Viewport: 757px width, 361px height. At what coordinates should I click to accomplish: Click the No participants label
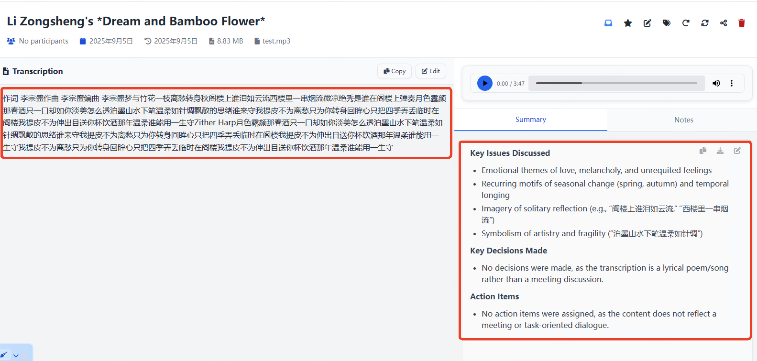point(44,41)
